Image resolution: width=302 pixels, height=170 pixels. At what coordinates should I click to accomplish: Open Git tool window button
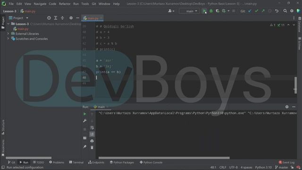coord(11,162)
